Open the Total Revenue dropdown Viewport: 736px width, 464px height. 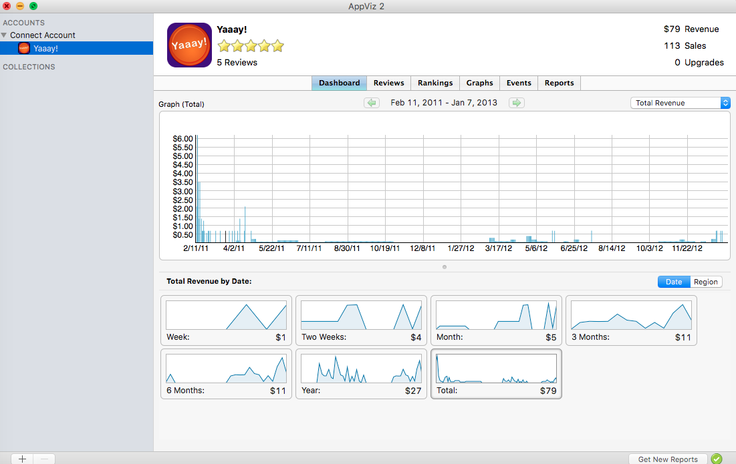coord(680,103)
